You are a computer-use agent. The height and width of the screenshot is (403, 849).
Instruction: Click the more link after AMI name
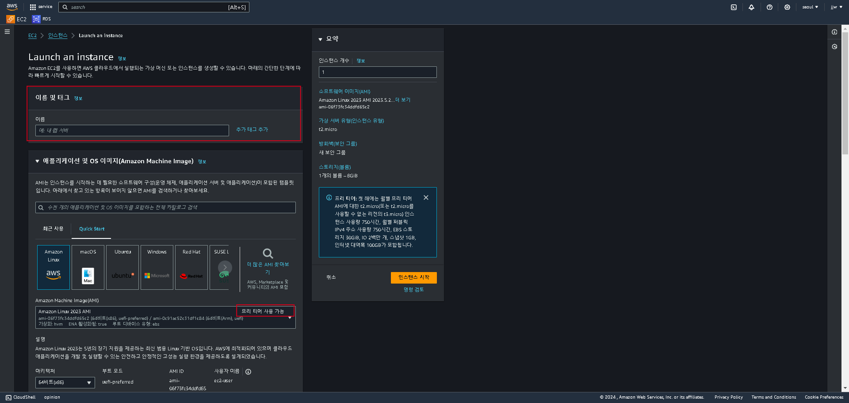pos(403,100)
